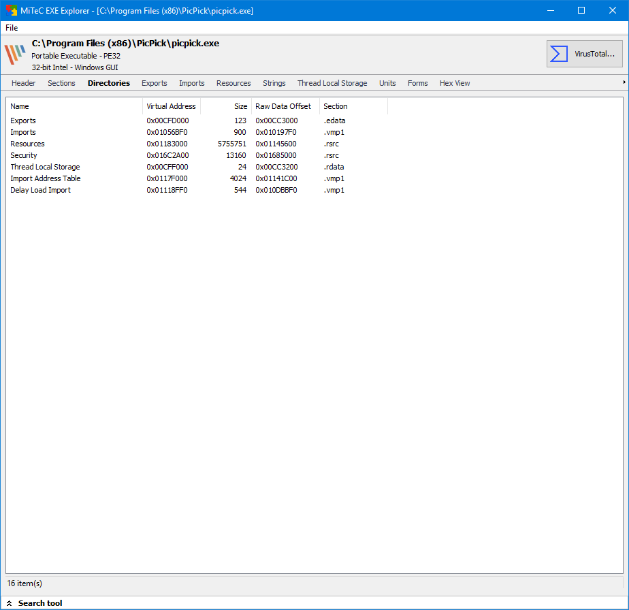Open the Exports tab
This screenshot has width=629, height=610.
[x=154, y=83]
